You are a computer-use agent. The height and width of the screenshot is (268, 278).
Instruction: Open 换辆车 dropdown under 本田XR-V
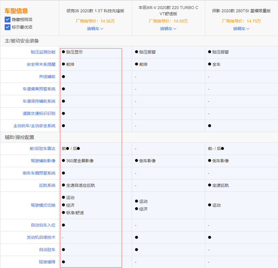point(168,29)
